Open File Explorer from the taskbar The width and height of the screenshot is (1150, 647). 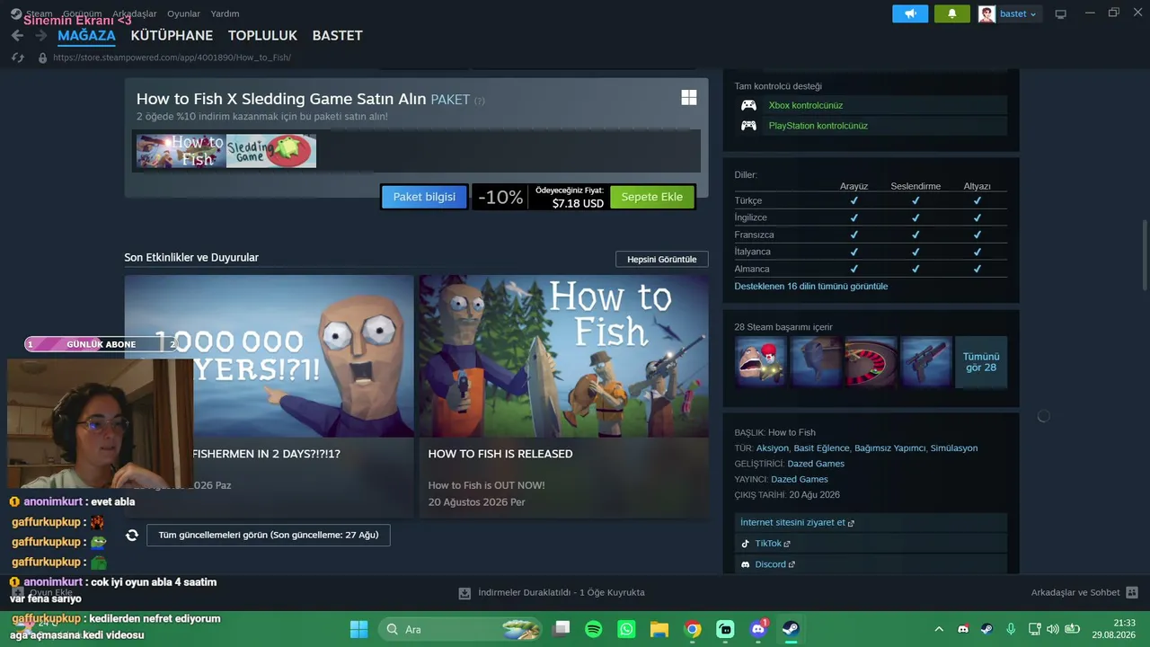point(659,629)
